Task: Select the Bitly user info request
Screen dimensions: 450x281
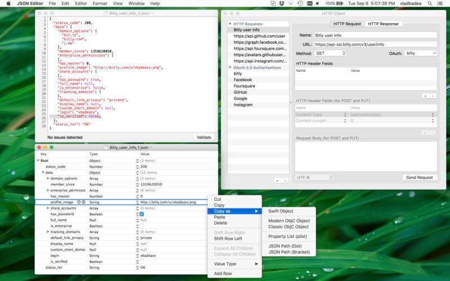Action: [x=258, y=30]
